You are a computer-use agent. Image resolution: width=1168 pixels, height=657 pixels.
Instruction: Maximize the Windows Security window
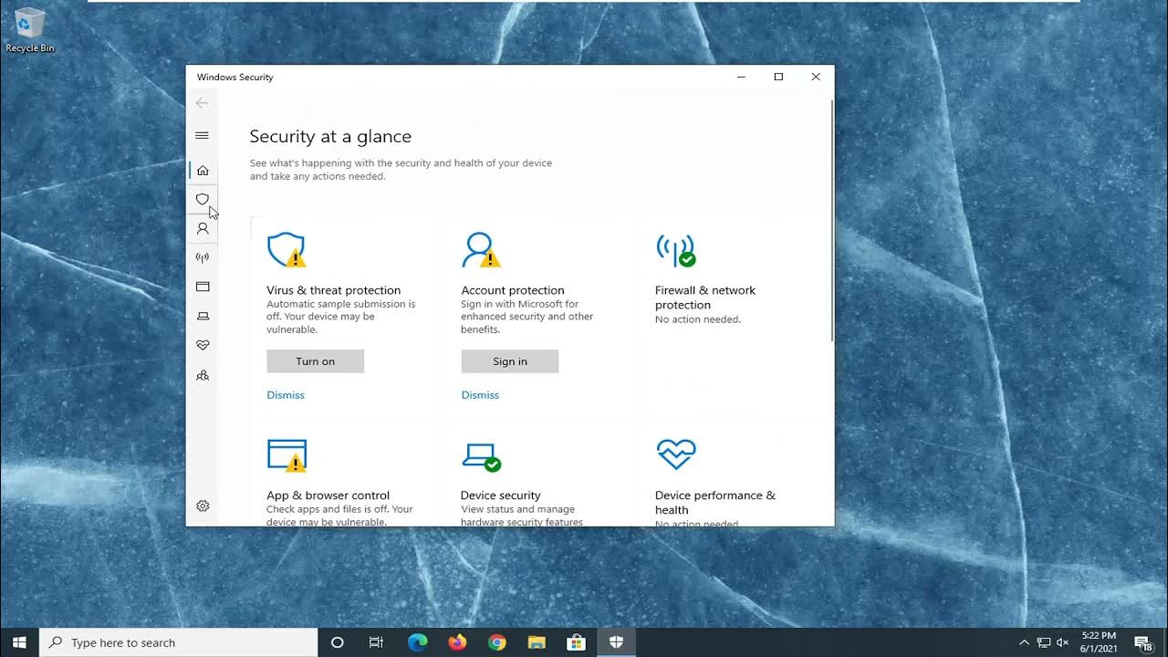tap(778, 77)
